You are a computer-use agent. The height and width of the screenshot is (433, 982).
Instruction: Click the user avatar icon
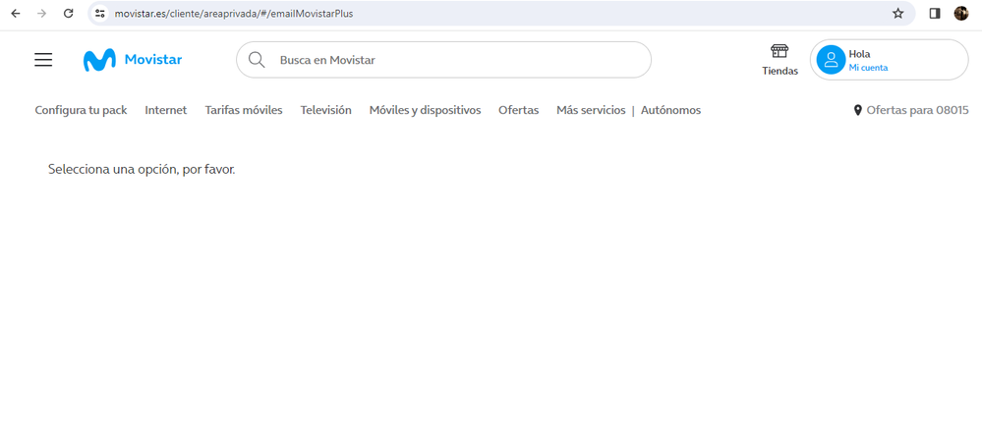tap(831, 60)
